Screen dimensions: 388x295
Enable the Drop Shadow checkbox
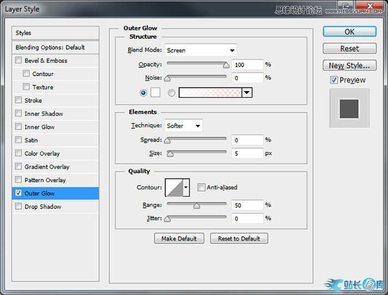pyautogui.click(x=19, y=207)
